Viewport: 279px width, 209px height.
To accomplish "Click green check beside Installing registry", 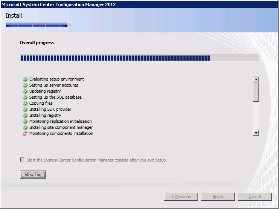I will click(25, 115).
